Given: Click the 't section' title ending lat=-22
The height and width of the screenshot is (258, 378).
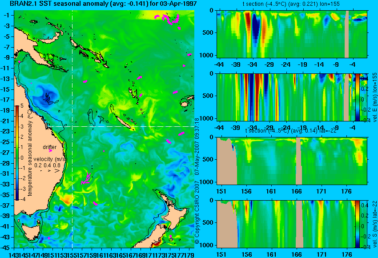Looking at the screenshot, I should pyautogui.click(x=291, y=131).
